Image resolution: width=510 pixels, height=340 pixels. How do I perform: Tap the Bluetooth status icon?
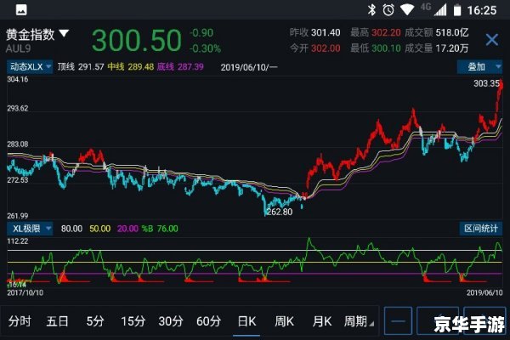[x=371, y=10]
